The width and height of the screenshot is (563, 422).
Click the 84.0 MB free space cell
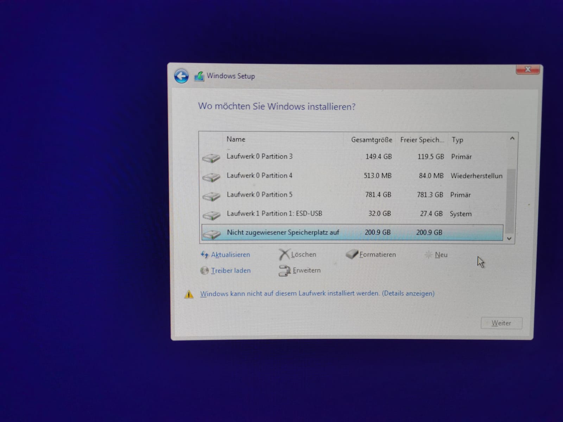pyautogui.click(x=431, y=175)
